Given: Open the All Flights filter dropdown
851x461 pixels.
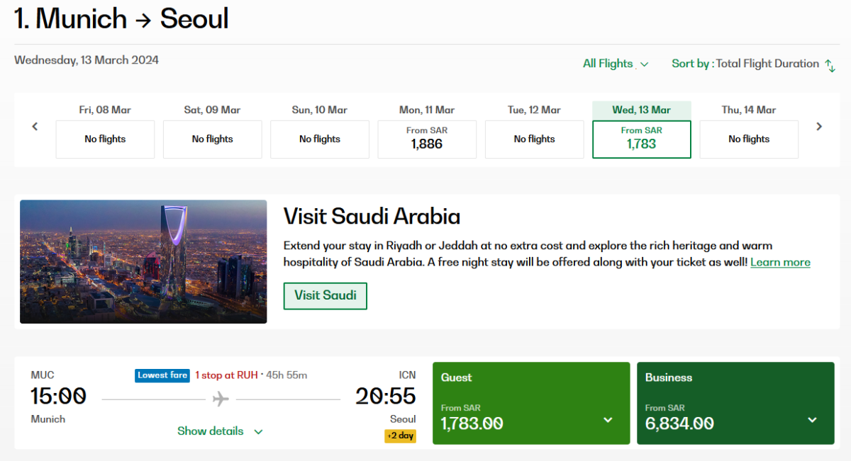Looking at the screenshot, I should coord(615,64).
